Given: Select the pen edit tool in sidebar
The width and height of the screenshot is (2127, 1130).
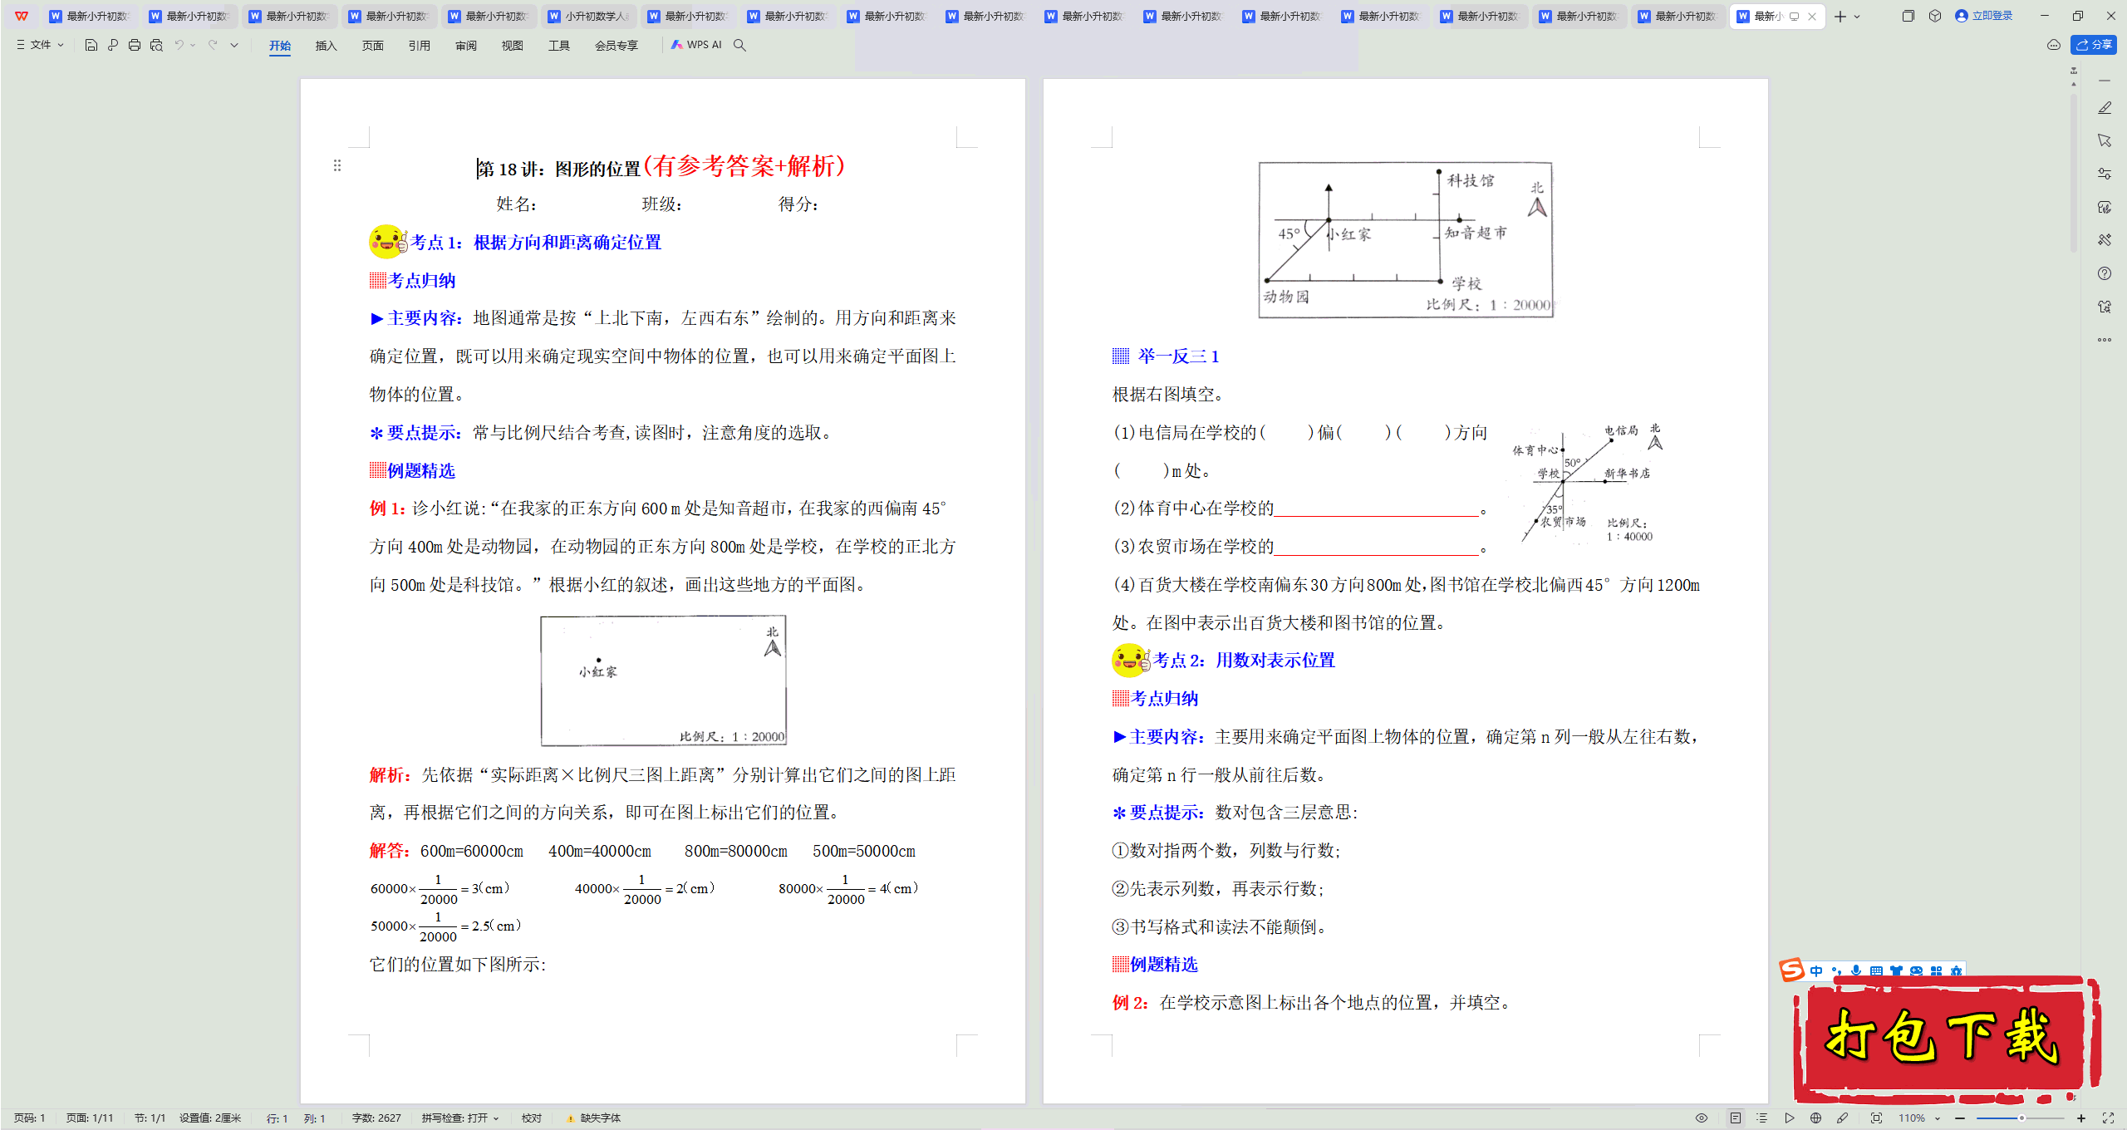Looking at the screenshot, I should pos(2105,108).
